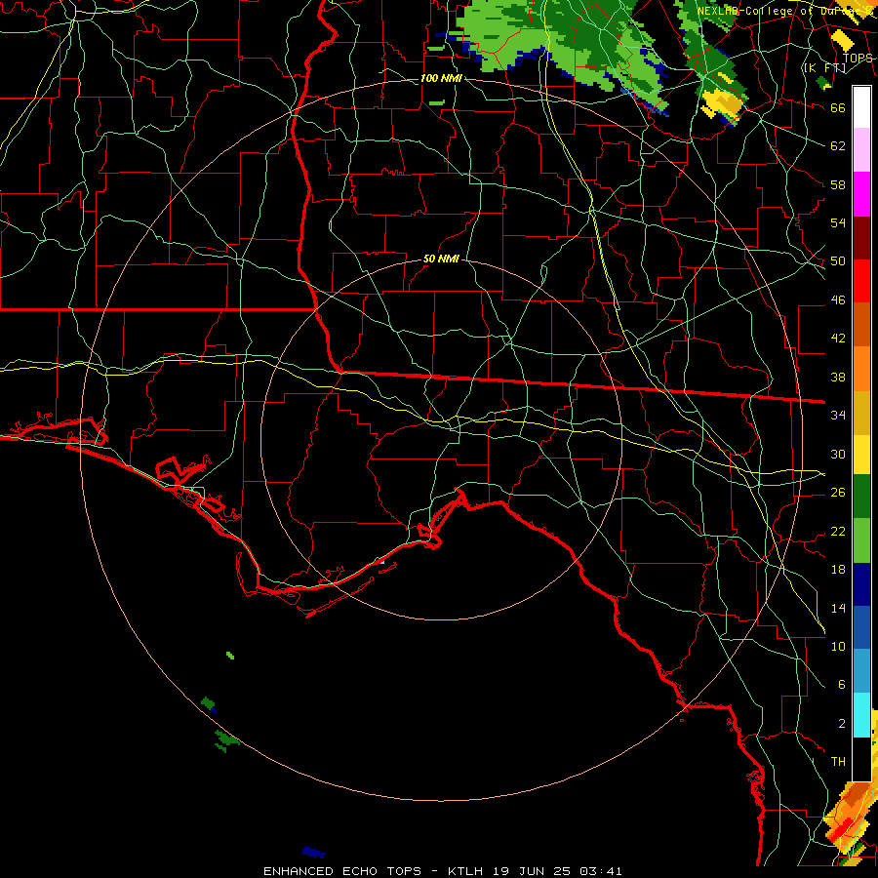This screenshot has height=878, width=878.
Task: Click the legend label "TH"
Action: pos(838,762)
